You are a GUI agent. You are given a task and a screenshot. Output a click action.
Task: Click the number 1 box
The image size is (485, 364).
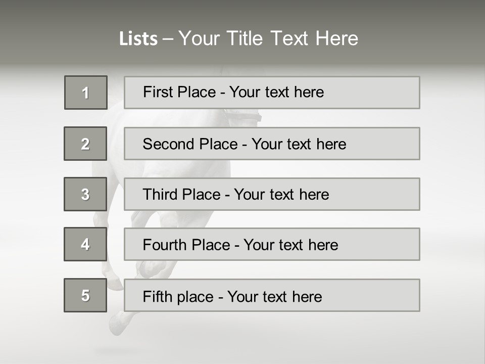tap(86, 93)
